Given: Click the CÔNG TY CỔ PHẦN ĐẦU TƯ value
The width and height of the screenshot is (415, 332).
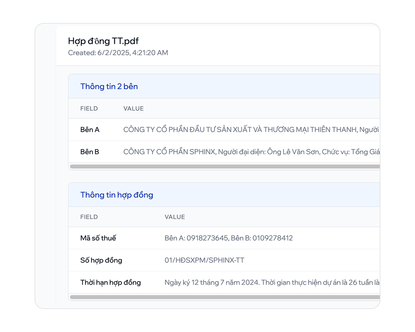Looking at the screenshot, I should coord(251,129).
